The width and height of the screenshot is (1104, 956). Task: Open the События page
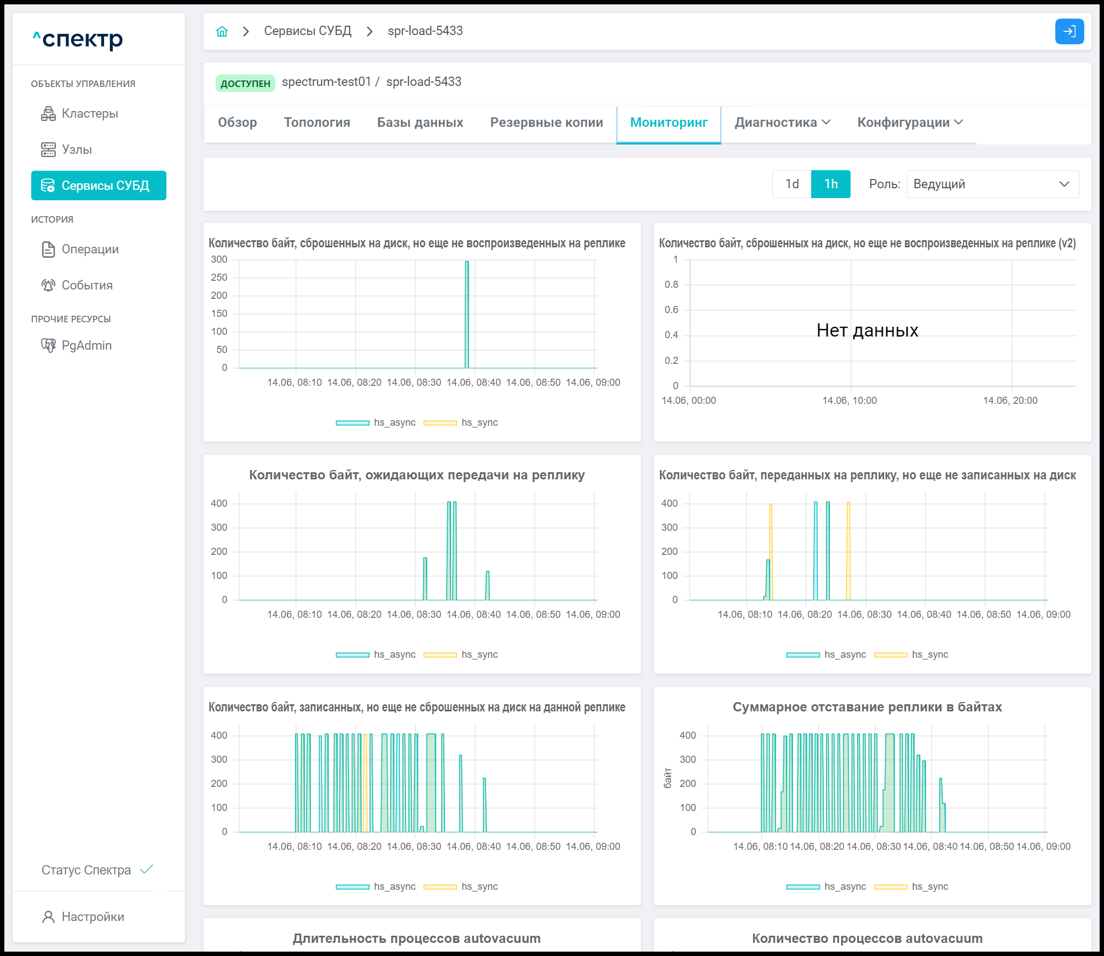(86, 285)
